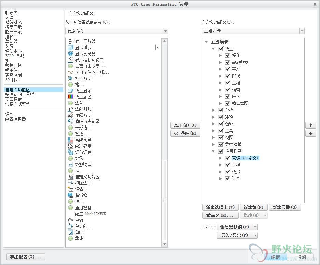Image resolution: width=320 pixels, height=265 pixels.
Task: Open the 收藏夹 options category
Action: tap(11, 13)
